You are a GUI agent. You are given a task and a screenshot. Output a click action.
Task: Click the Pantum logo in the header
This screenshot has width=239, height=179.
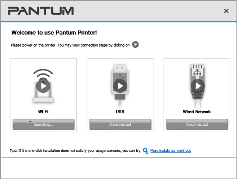tap(41, 11)
